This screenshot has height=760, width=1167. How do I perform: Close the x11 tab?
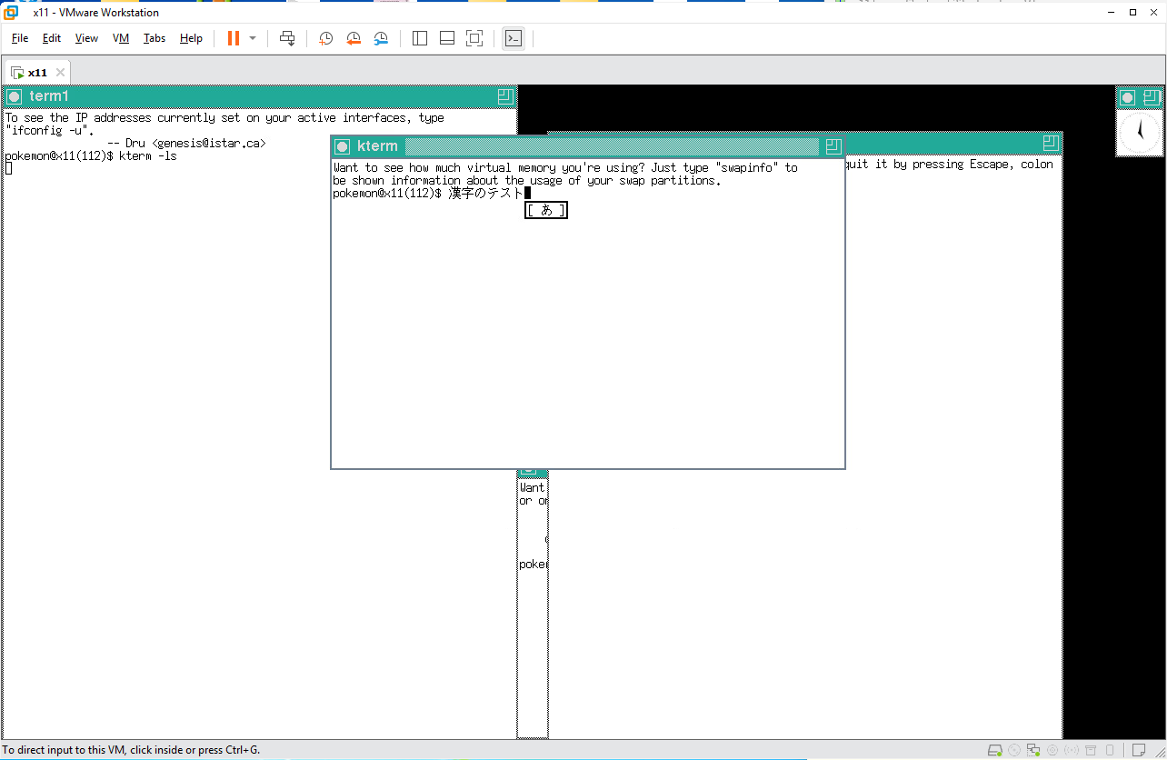(x=60, y=73)
